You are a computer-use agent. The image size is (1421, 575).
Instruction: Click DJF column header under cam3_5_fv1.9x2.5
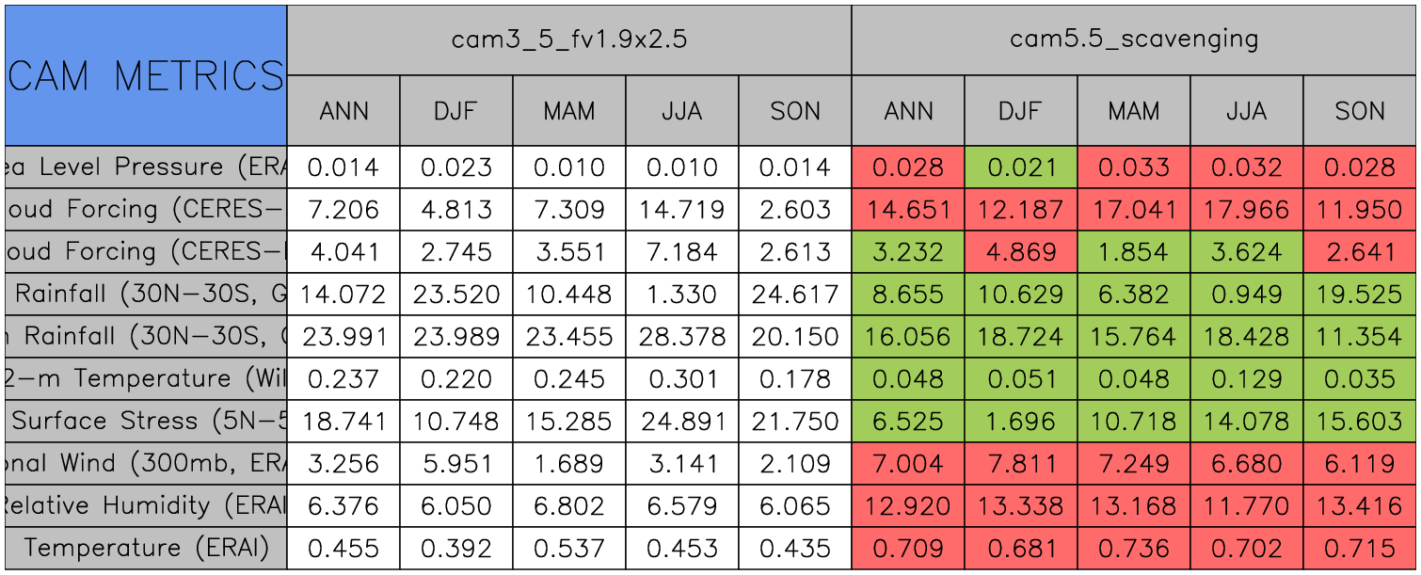coord(456,111)
